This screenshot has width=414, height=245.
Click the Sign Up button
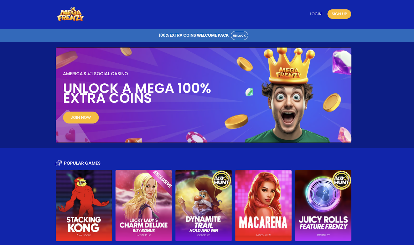click(339, 14)
